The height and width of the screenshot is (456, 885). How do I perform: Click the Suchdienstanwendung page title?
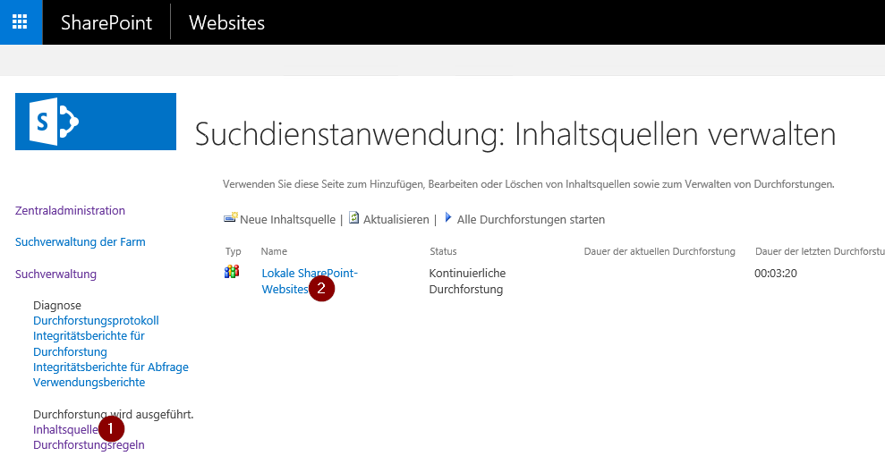[515, 135]
